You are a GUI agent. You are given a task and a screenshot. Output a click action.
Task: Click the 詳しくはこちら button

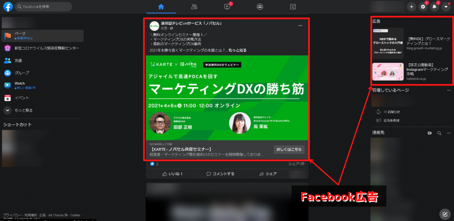pos(289,149)
